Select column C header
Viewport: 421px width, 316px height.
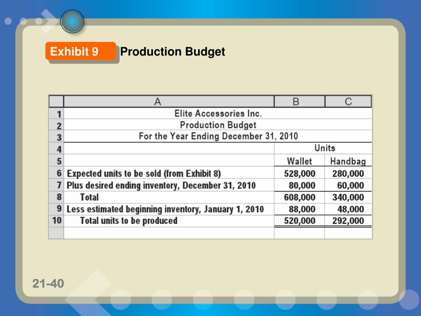click(x=348, y=102)
